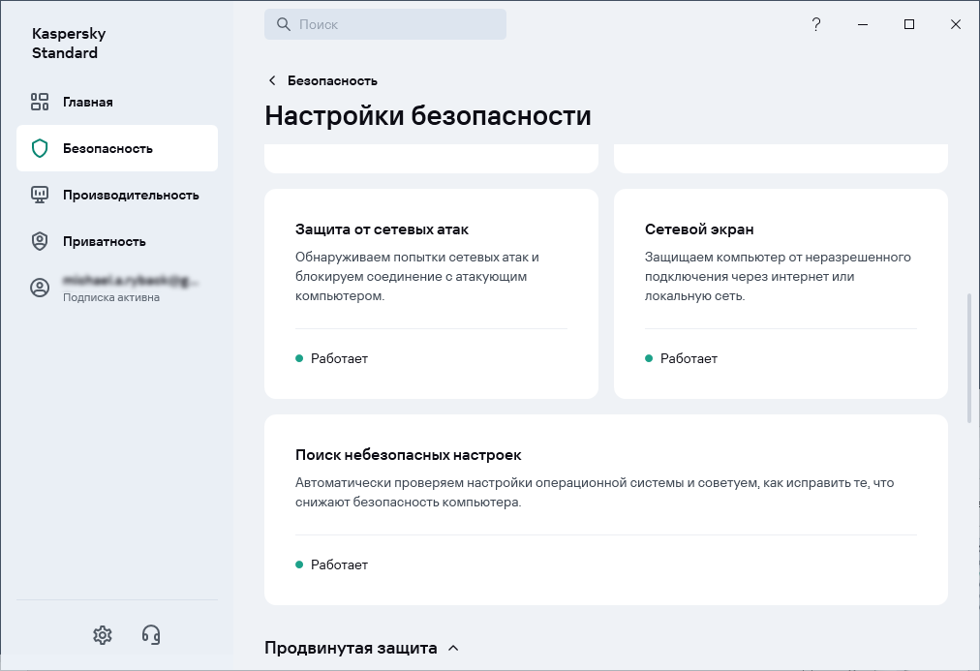Open support via the headset icon
This screenshot has width=980, height=671.
pyautogui.click(x=151, y=635)
